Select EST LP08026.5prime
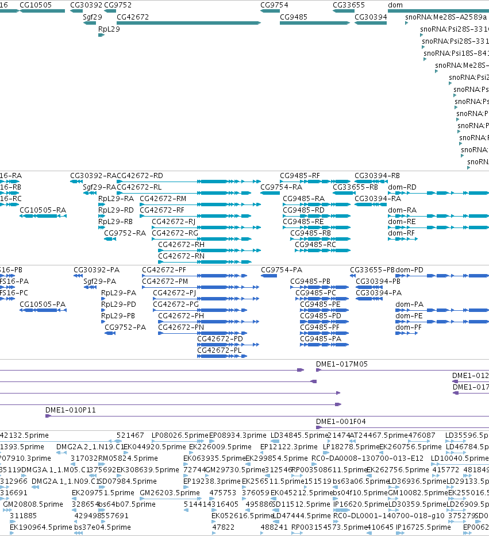The image size is (489, 536). 177,441
